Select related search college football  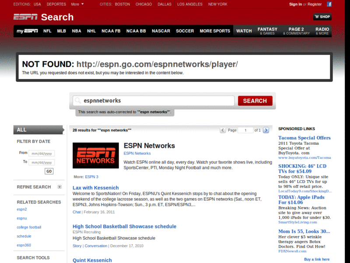[29, 227]
